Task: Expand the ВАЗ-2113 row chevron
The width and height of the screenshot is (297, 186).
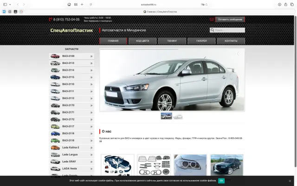Action: coord(91,63)
